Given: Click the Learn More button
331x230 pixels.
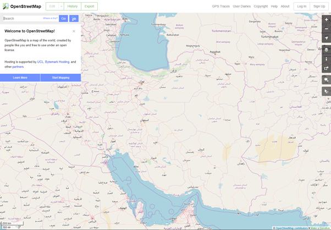Looking at the screenshot, I should (20, 78).
